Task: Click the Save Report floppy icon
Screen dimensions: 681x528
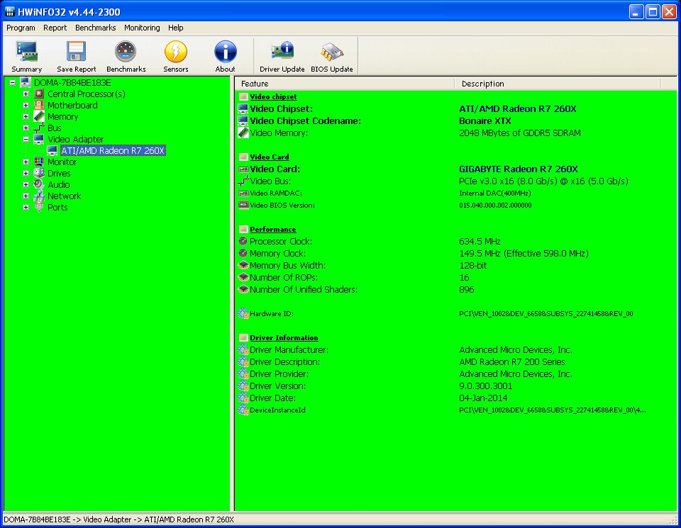Action: (x=76, y=52)
